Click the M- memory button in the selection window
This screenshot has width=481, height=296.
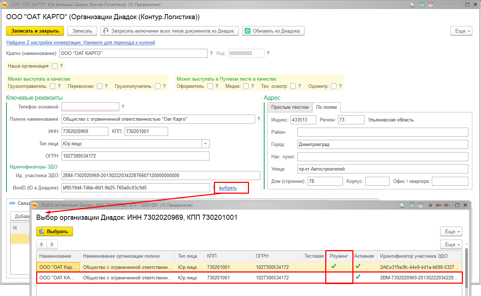pos(447,205)
